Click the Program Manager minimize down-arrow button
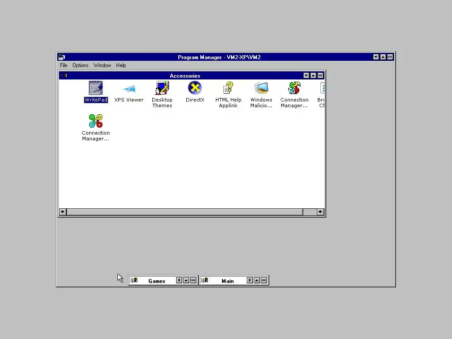The width and height of the screenshot is (452, 339). click(x=376, y=57)
